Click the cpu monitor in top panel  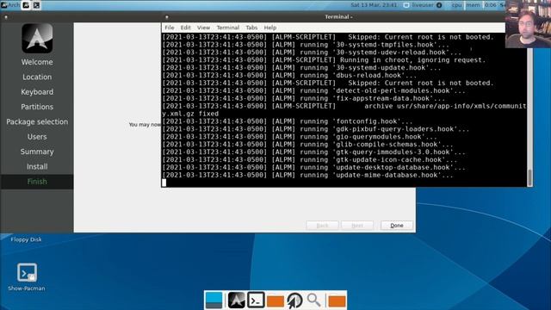coord(456,5)
